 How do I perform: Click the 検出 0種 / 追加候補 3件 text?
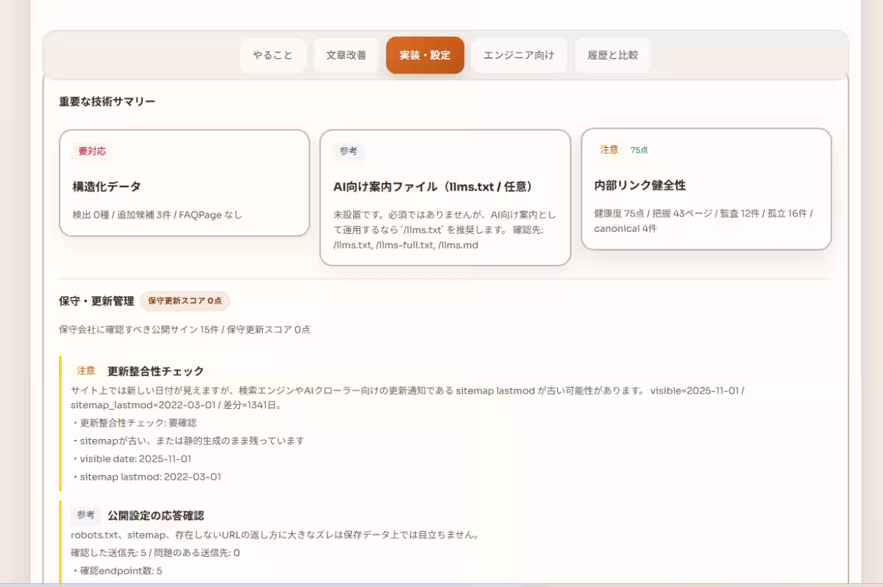click(x=157, y=215)
